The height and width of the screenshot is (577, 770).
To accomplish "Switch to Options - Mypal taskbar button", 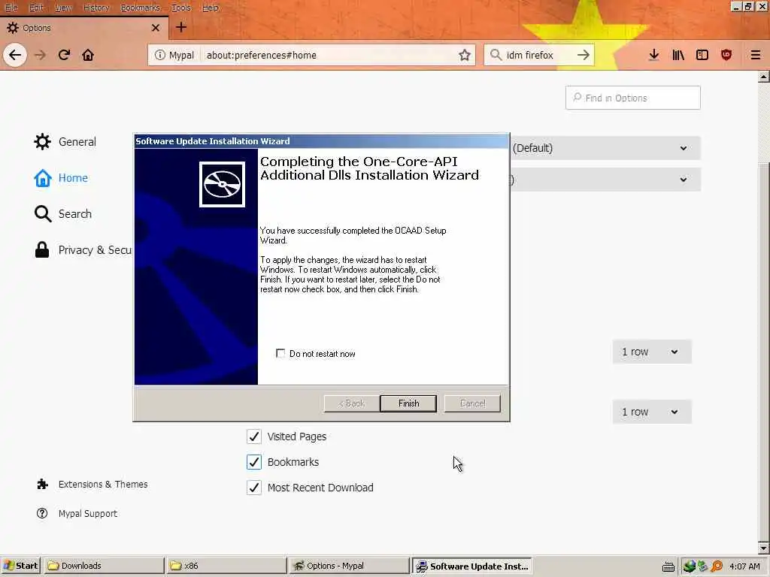I will (x=349, y=566).
